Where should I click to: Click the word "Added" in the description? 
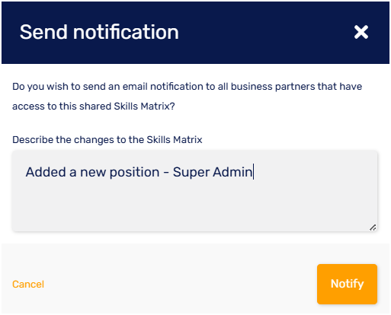coord(46,172)
